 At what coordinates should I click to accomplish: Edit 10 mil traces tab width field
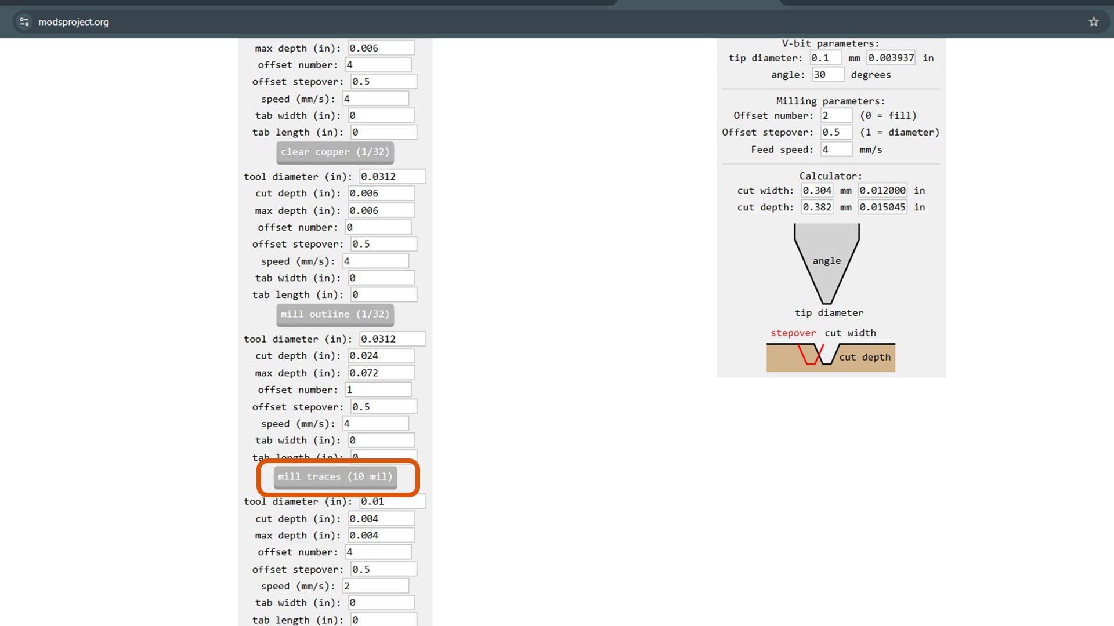[381, 603]
